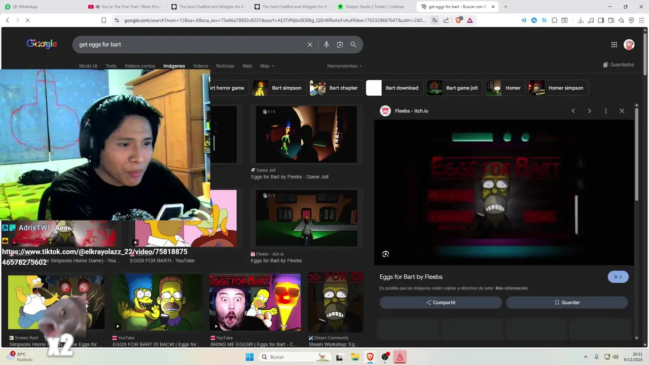Open a new browser tab
Image resolution: width=649 pixels, height=365 pixels.
tap(505, 7)
